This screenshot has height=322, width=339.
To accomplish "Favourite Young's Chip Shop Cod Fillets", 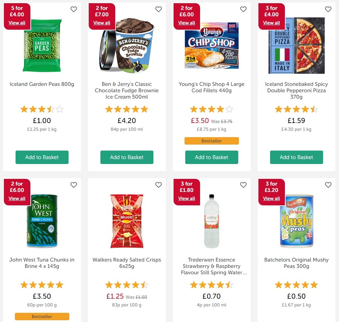I will 243,9.
